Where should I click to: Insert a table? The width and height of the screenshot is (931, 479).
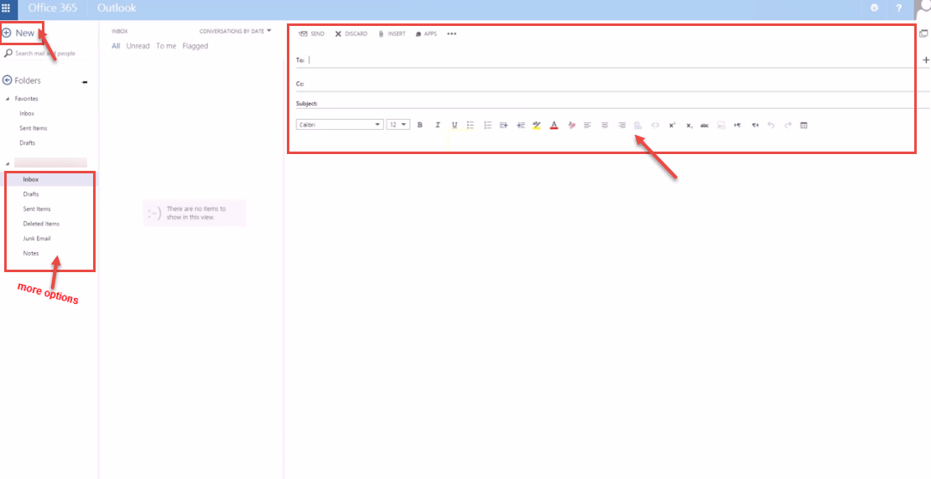[x=804, y=125]
